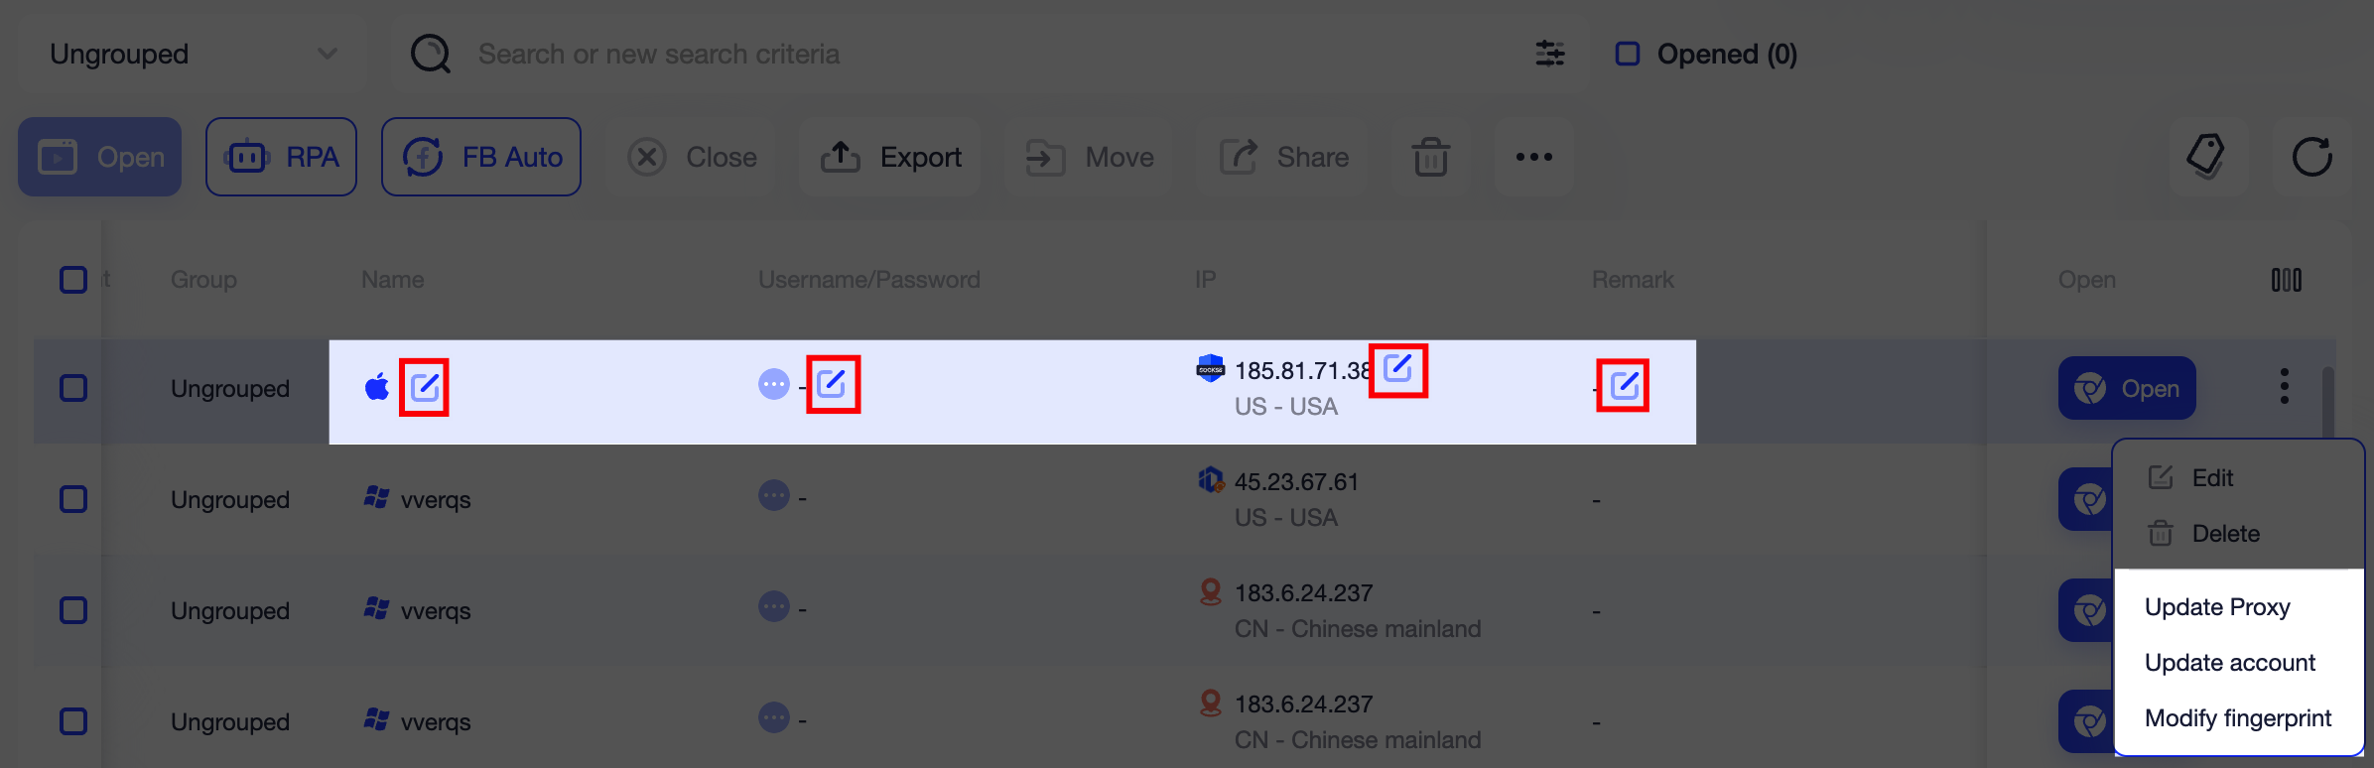Open the highlighted profile with the Open button

(x=2126, y=388)
